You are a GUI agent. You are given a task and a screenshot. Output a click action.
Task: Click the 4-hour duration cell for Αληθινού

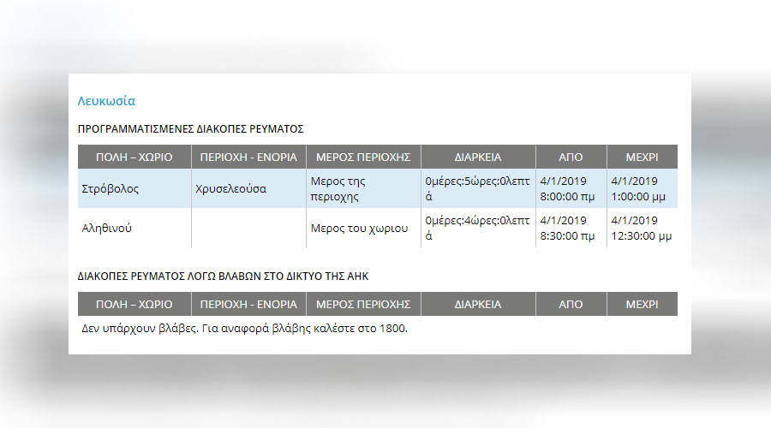[x=478, y=228]
